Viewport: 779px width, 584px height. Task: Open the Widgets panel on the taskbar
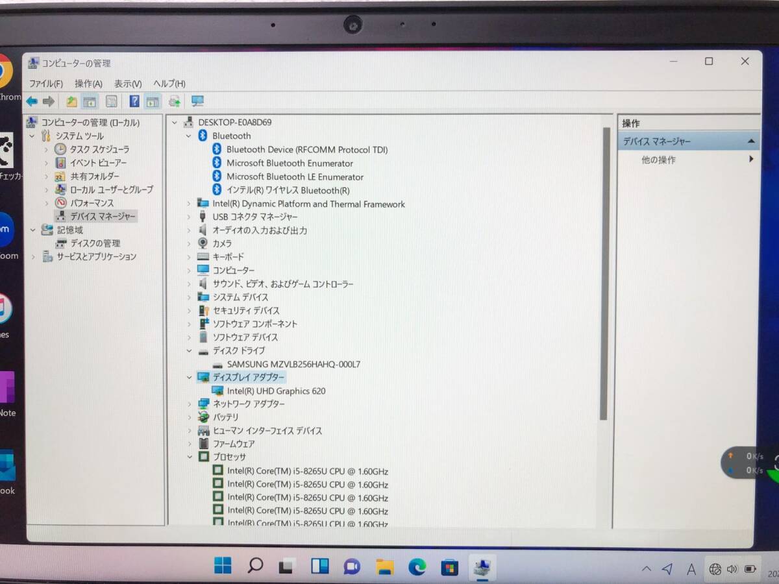click(319, 566)
